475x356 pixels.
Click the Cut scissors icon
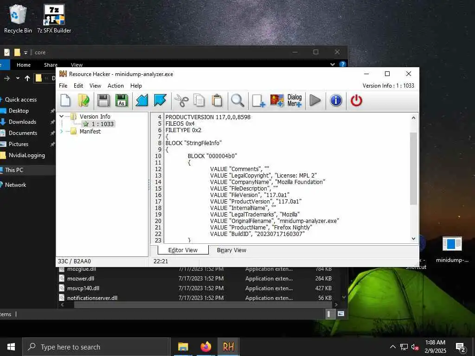coord(181,101)
